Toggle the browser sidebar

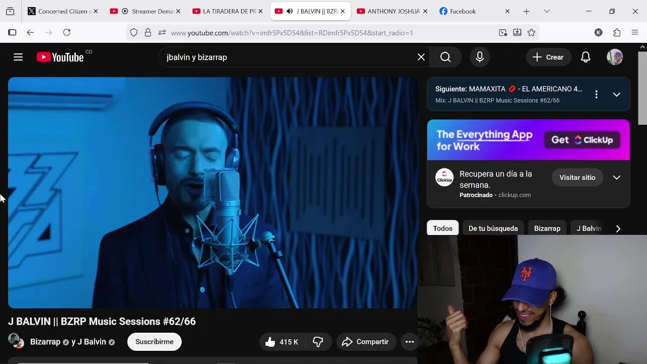pos(12,32)
